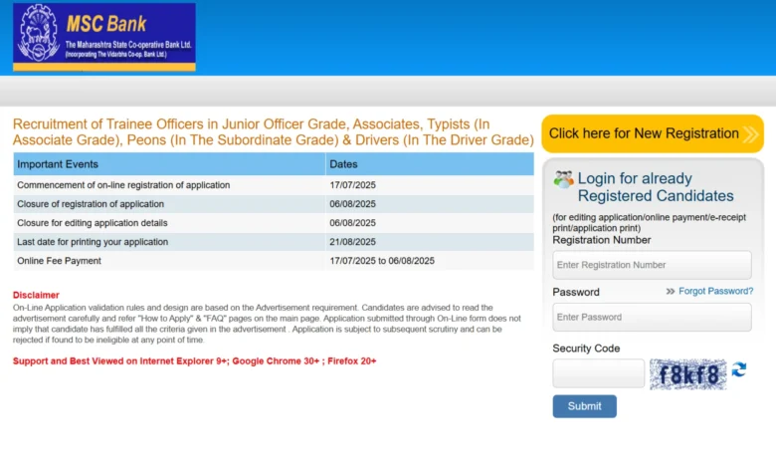Click the Security Code label

tap(586, 349)
